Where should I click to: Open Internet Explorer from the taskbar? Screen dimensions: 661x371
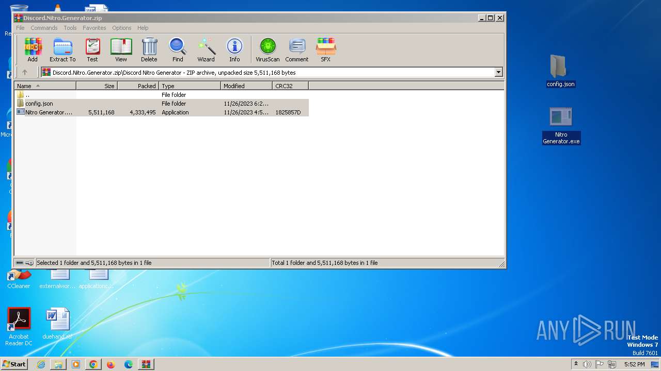[41, 364]
